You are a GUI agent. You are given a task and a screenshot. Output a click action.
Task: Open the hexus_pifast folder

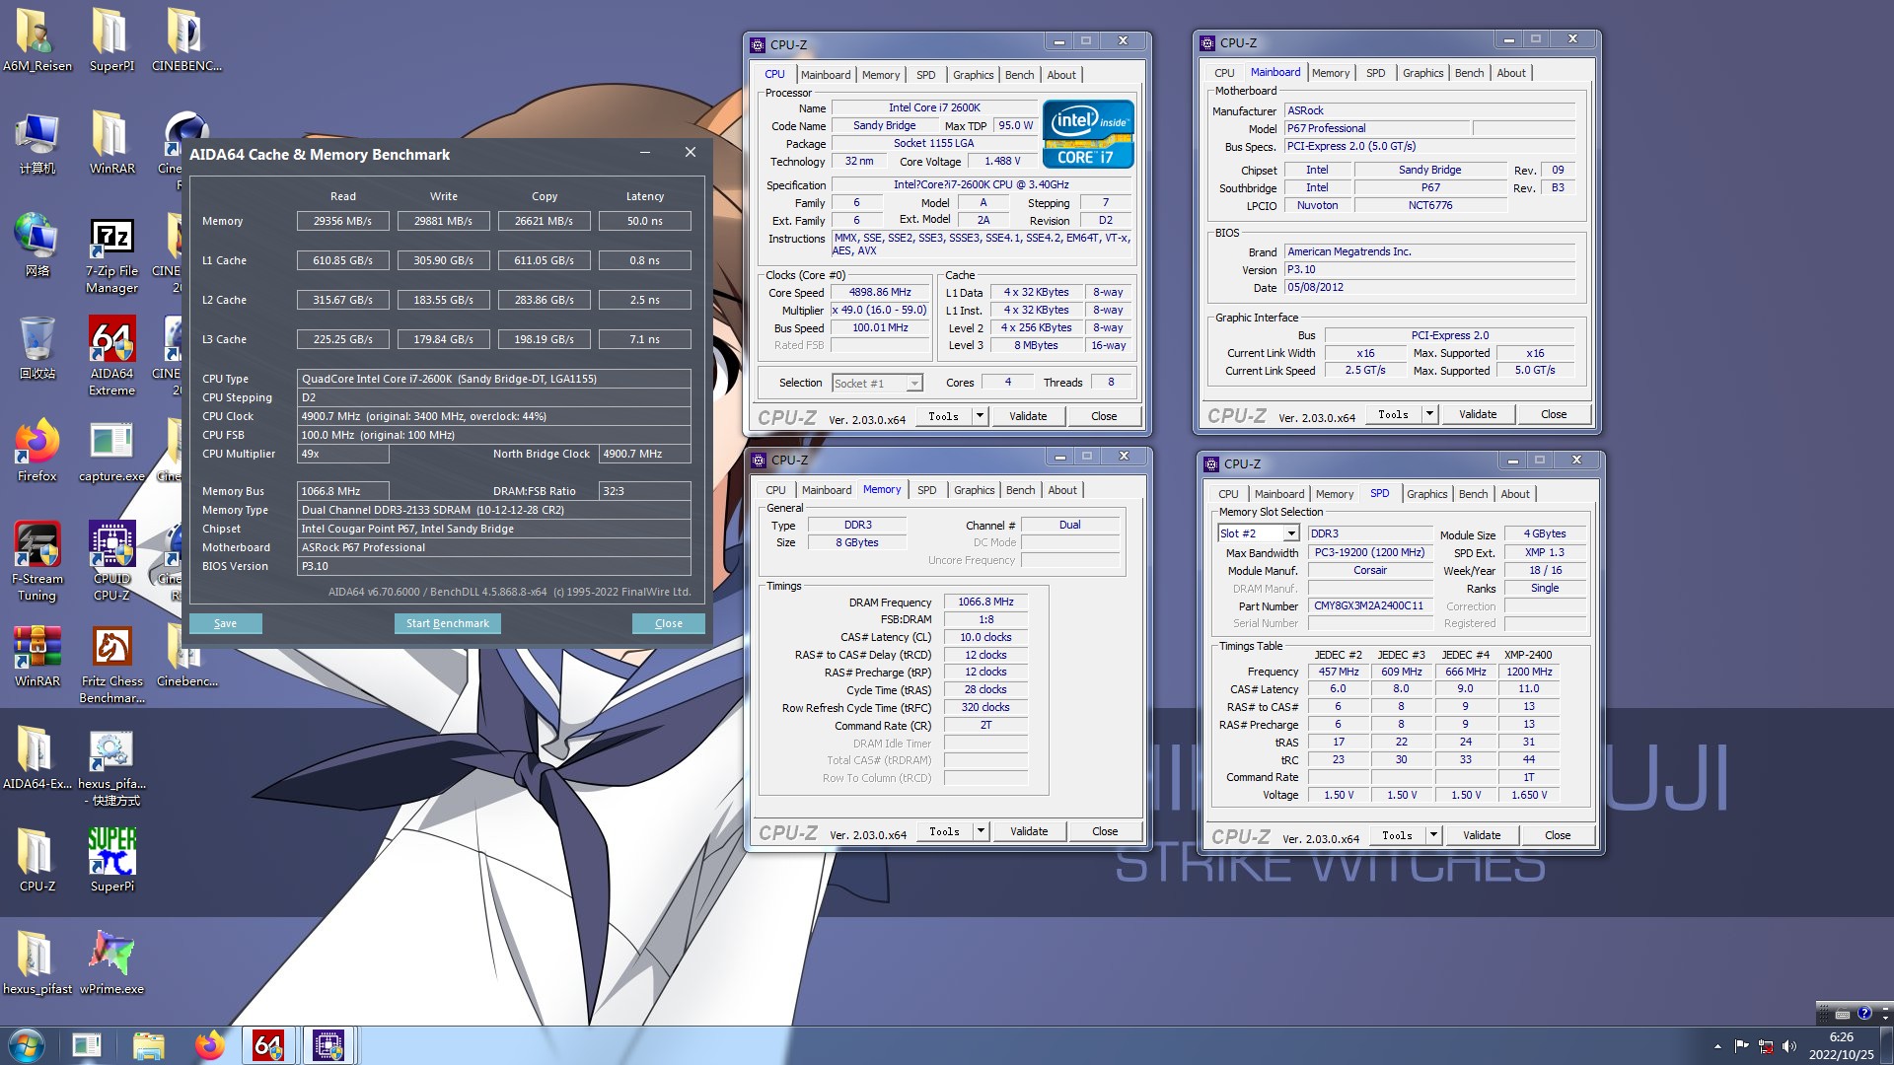pos(37,963)
